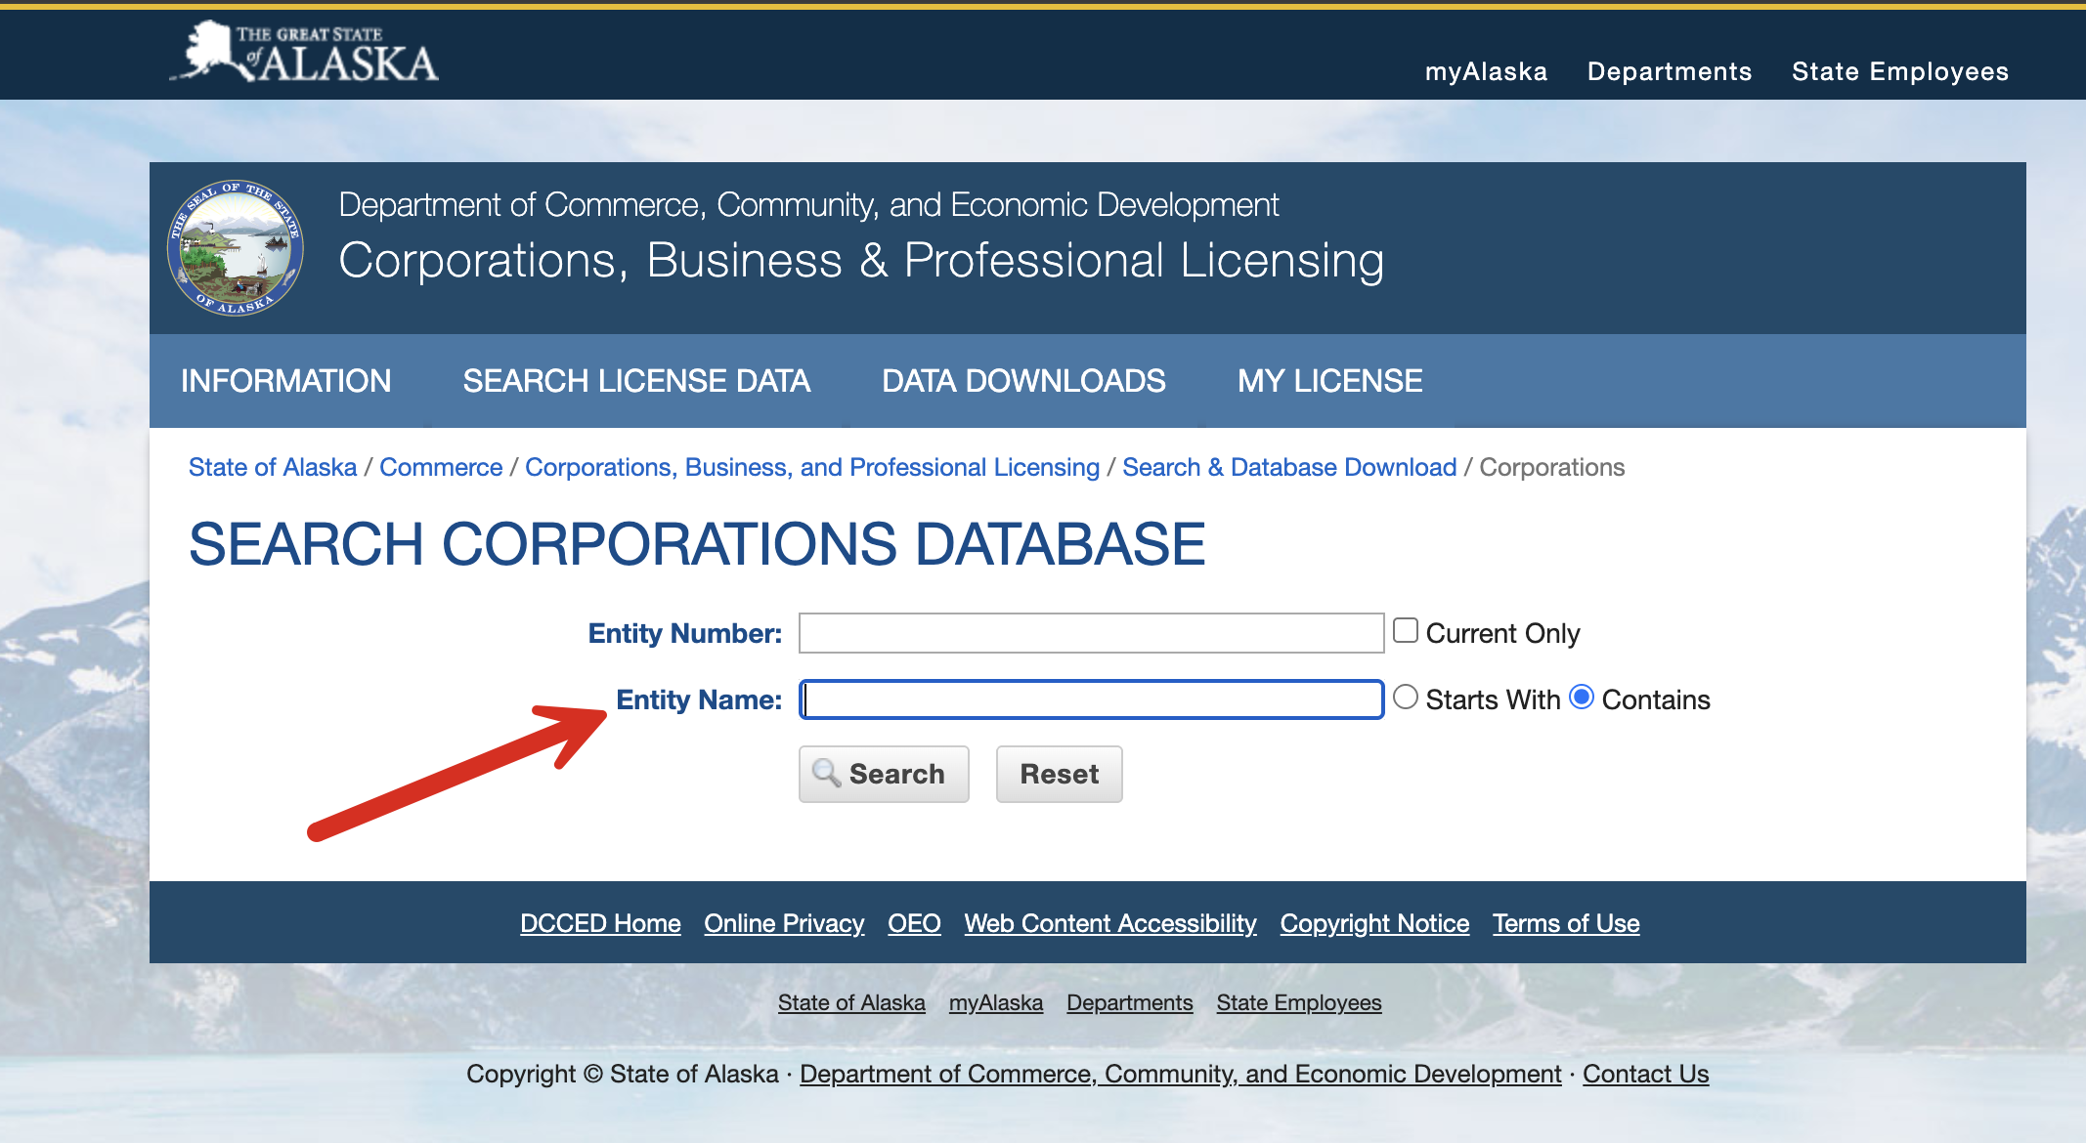Viewport: 2086px width, 1143px height.
Task: Open the INFORMATION menu
Action: click(285, 381)
